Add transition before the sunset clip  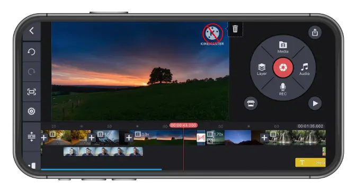click(x=129, y=137)
